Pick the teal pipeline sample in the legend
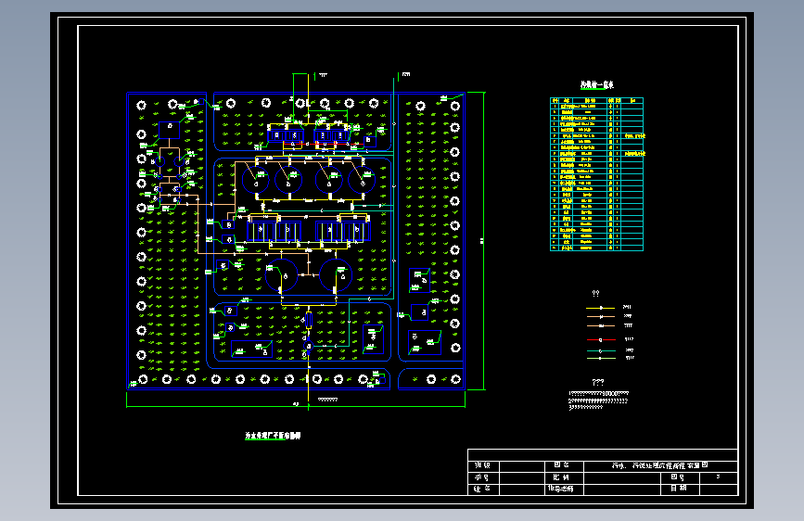The width and height of the screenshot is (804, 521). click(600, 350)
